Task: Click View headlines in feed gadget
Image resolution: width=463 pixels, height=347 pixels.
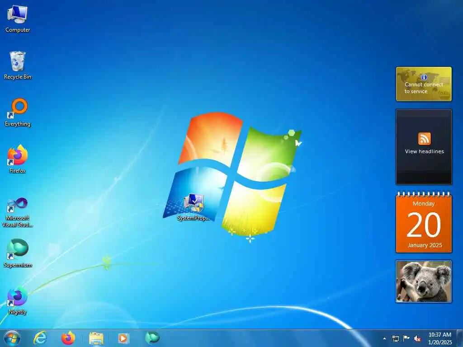Action: click(x=424, y=151)
